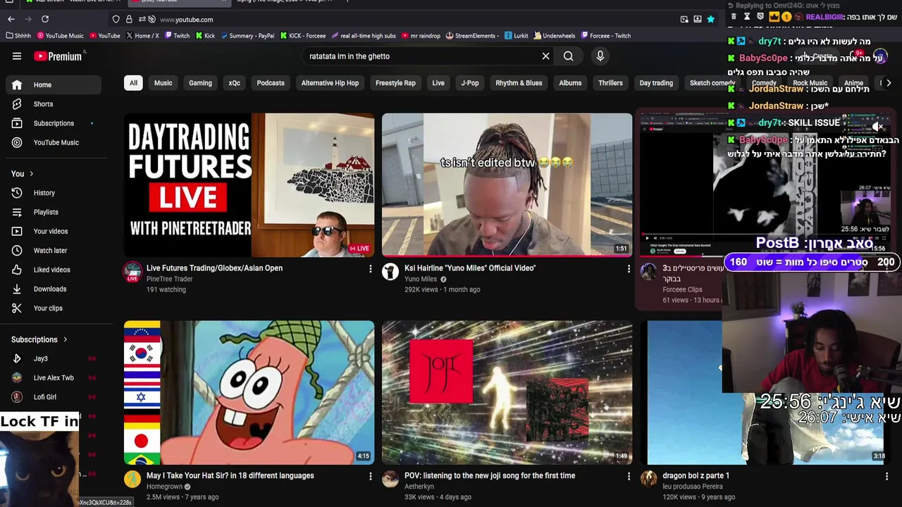
Task: Open options menu for Live Futures Trading
Action: click(x=371, y=269)
